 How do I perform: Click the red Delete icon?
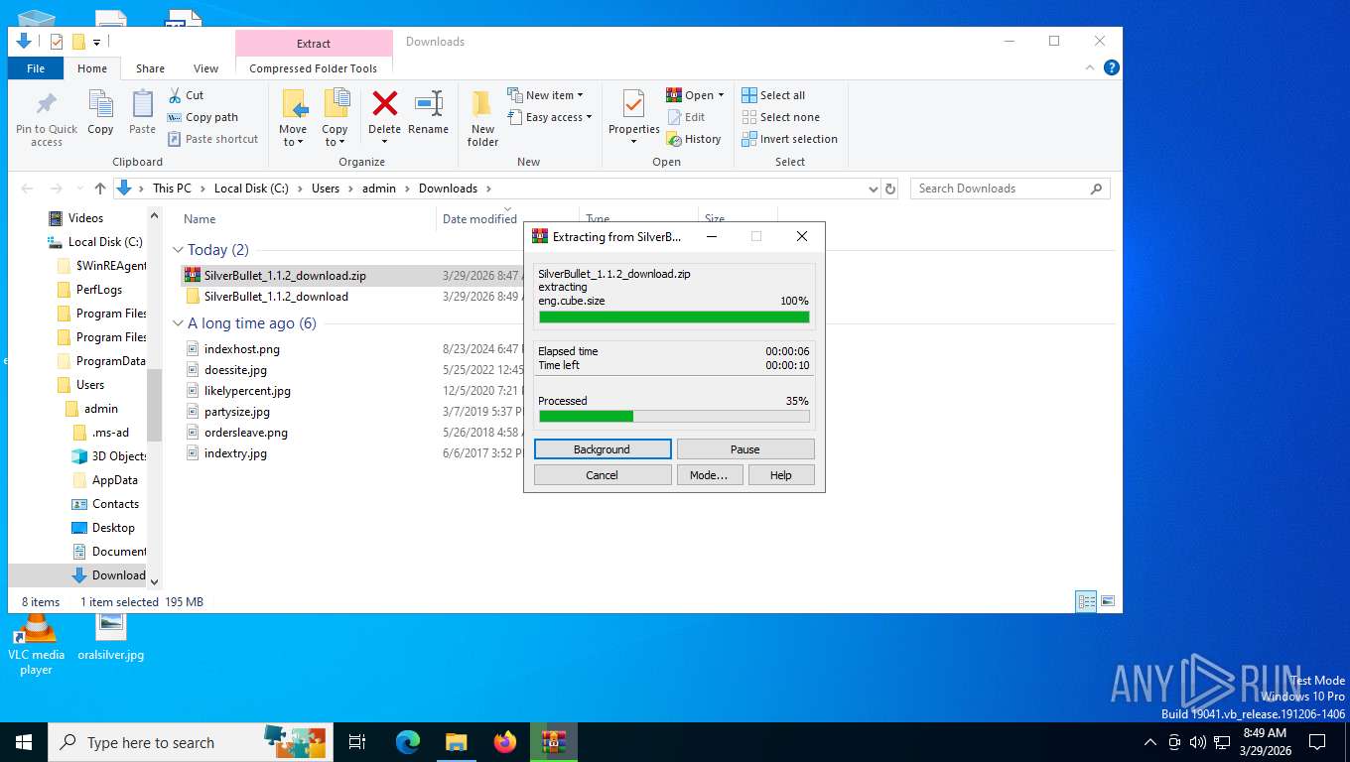point(384,103)
